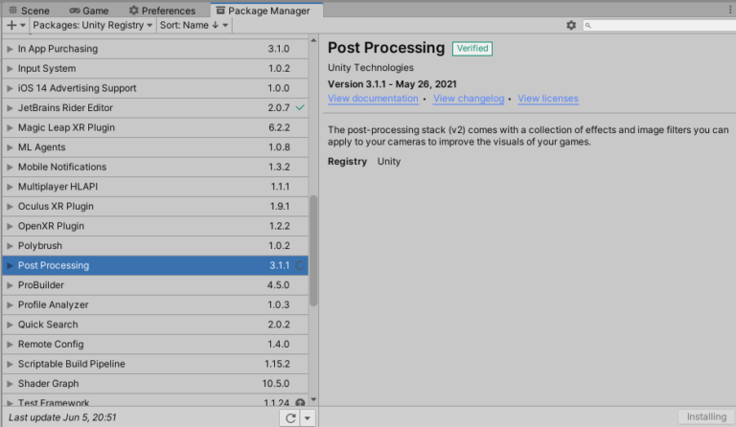Open the dropdown arrow beside refresh button
Viewport: 736px width, 427px height.
coord(308,417)
